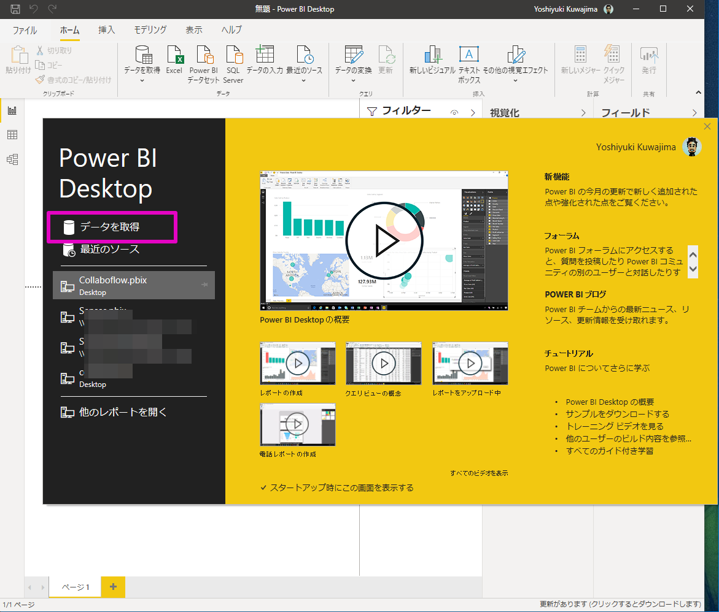Open recent file Collaboflow.pbix

[134, 285]
